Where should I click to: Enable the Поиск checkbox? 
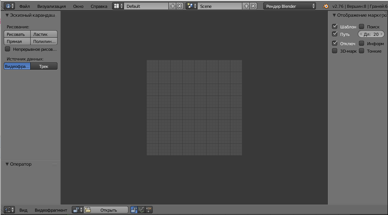tap(361, 27)
